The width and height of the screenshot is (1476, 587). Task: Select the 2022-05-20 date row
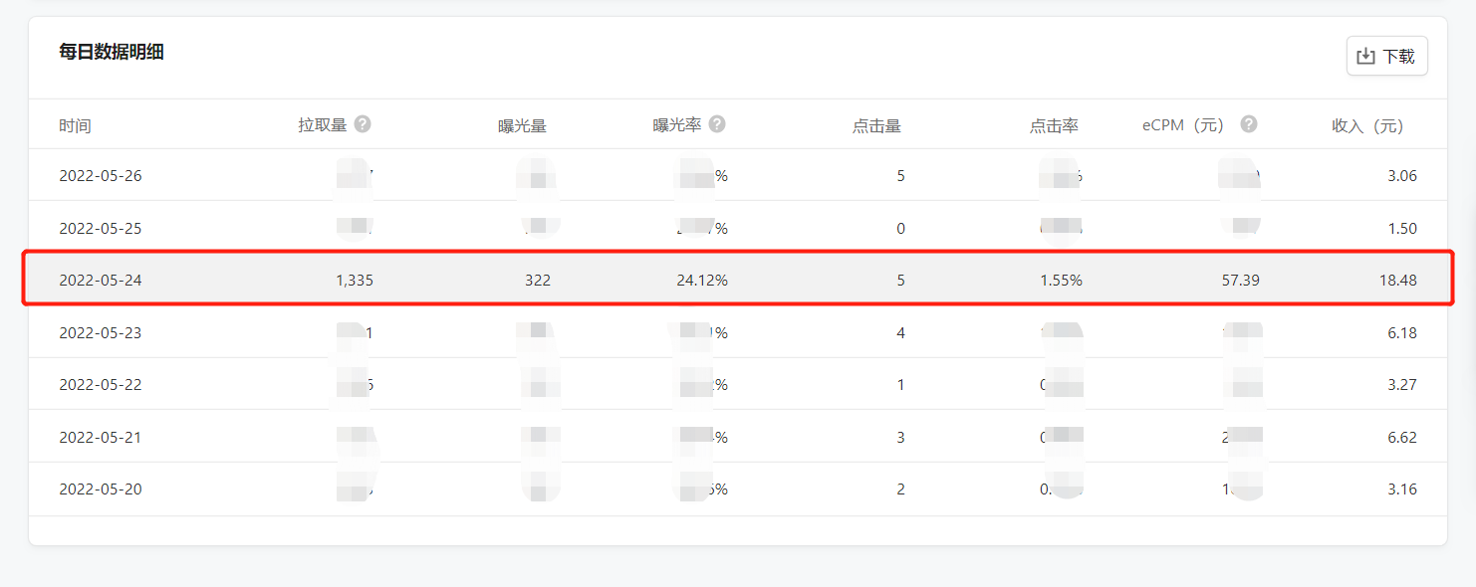click(x=101, y=489)
